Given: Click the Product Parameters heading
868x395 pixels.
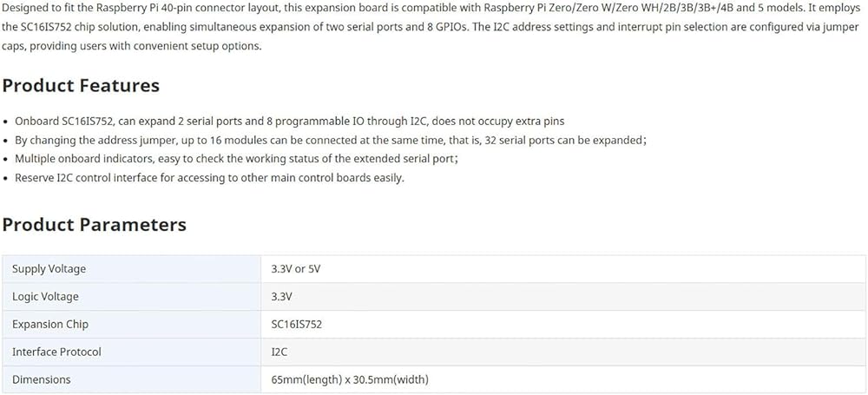Looking at the screenshot, I should 95,224.
